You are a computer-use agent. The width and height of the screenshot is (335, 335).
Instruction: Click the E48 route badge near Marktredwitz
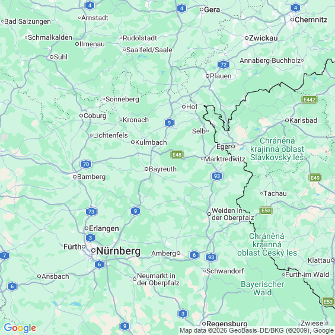[x=177, y=155]
